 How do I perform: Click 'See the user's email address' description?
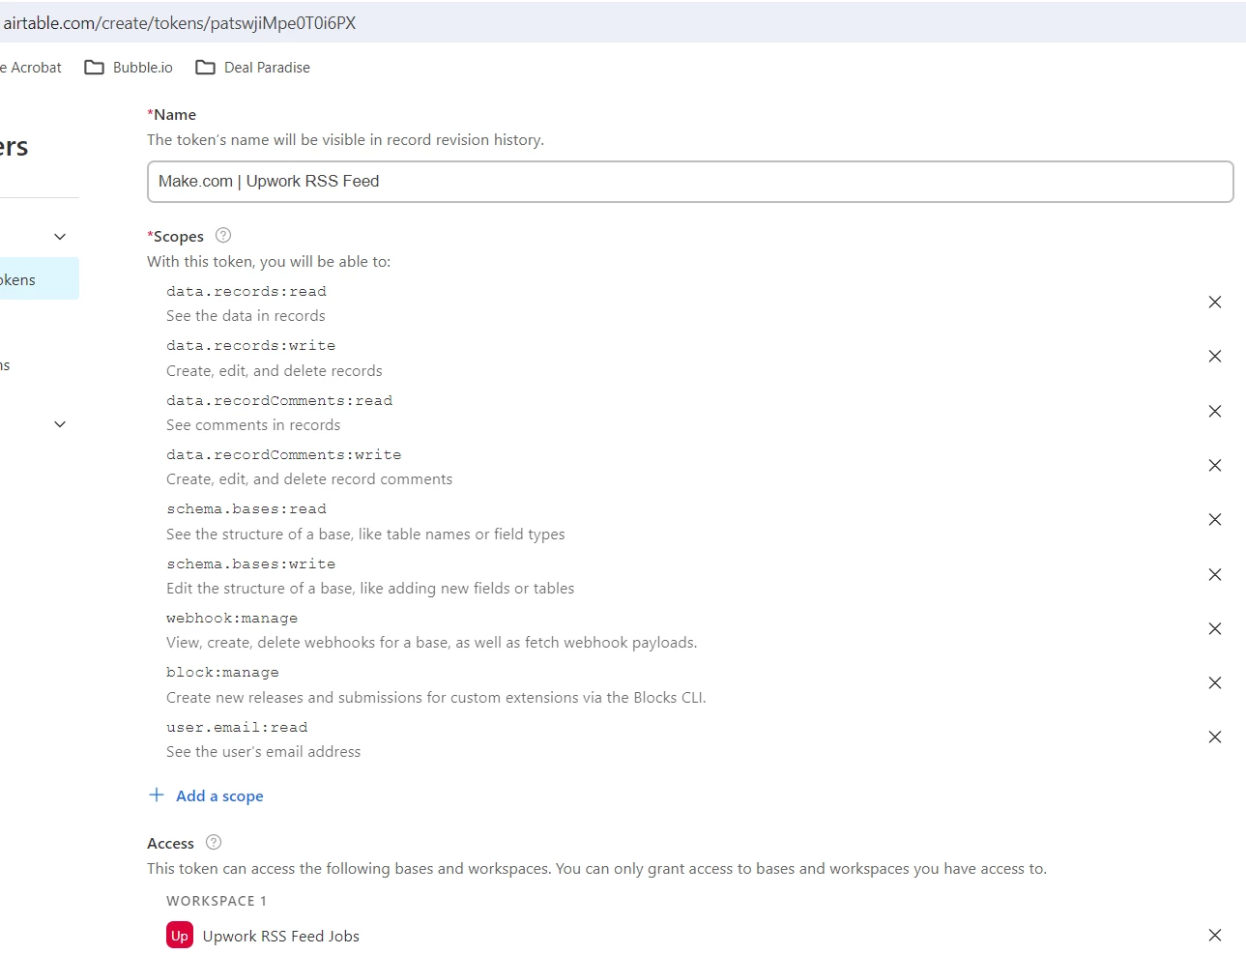264,752
